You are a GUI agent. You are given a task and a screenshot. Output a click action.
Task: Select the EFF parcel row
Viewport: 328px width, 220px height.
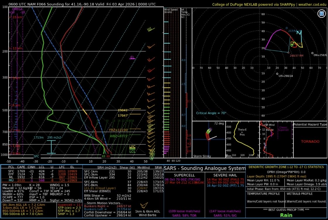coord(42,174)
